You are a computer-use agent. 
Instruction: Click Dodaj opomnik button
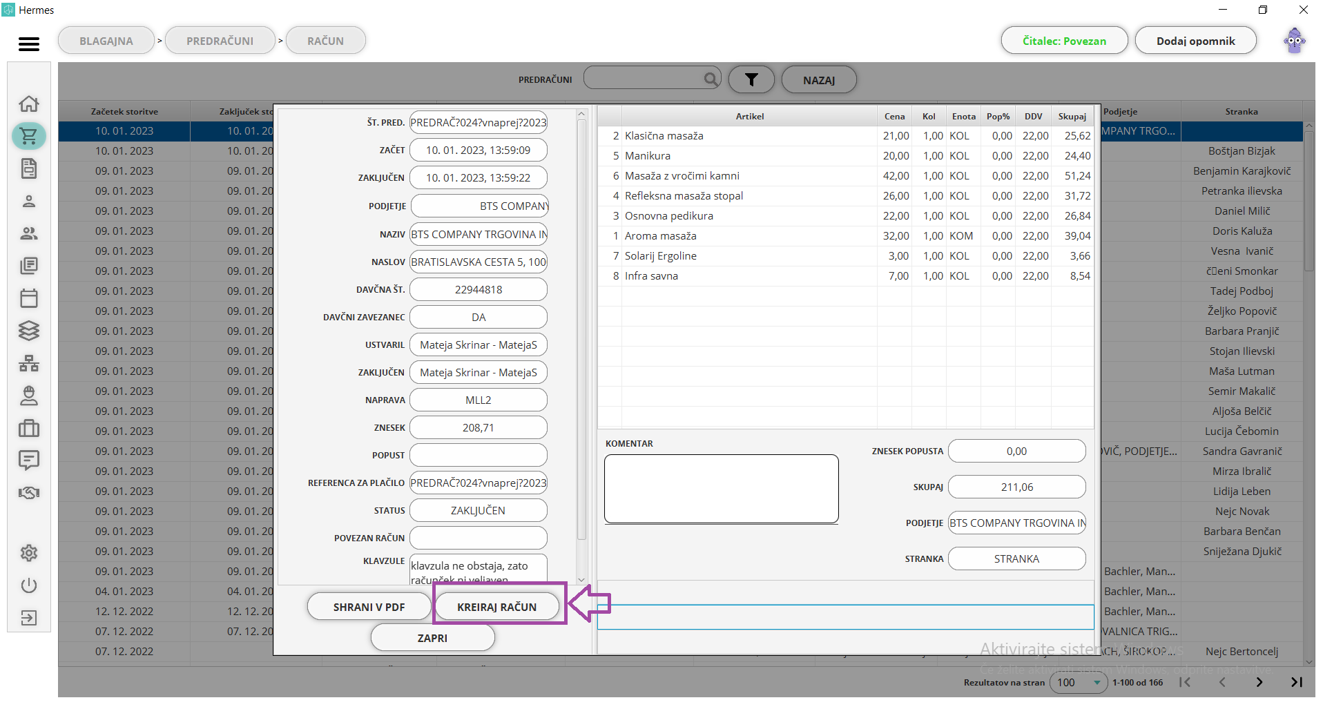[1195, 41]
